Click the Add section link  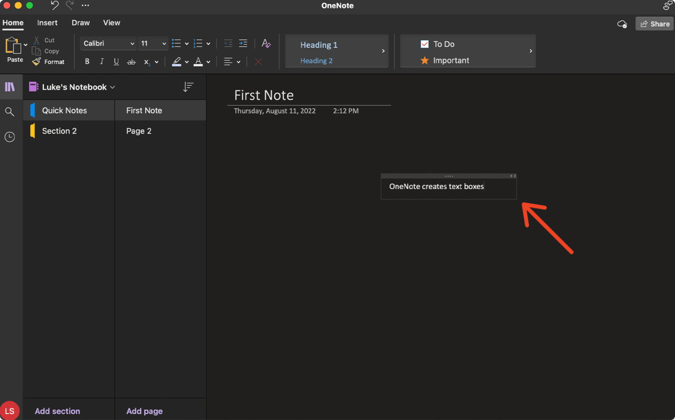tap(57, 411)
